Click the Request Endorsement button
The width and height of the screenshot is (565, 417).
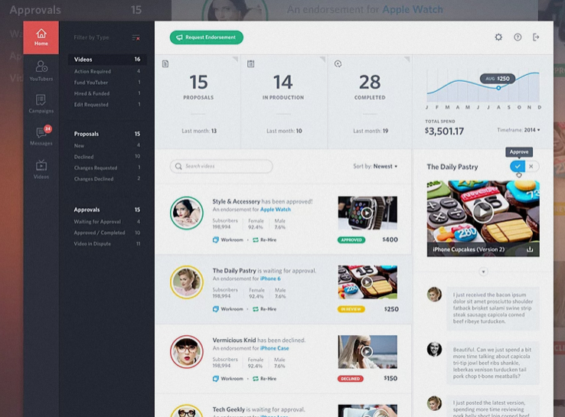coord(207,37)
